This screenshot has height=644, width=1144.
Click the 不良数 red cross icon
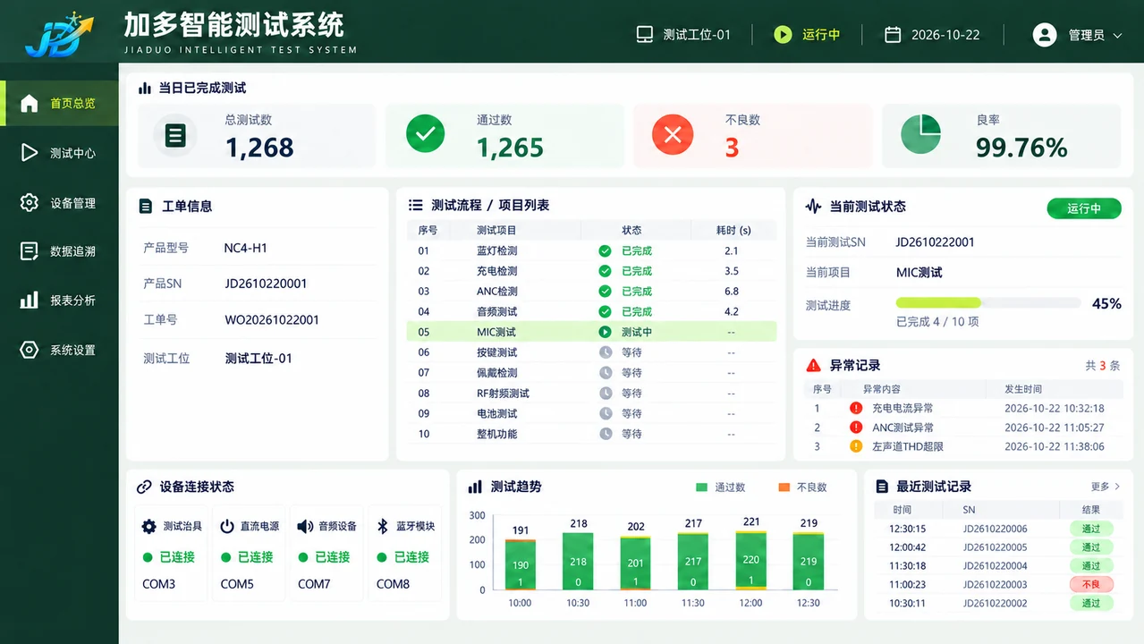click(x=673, y=135)
